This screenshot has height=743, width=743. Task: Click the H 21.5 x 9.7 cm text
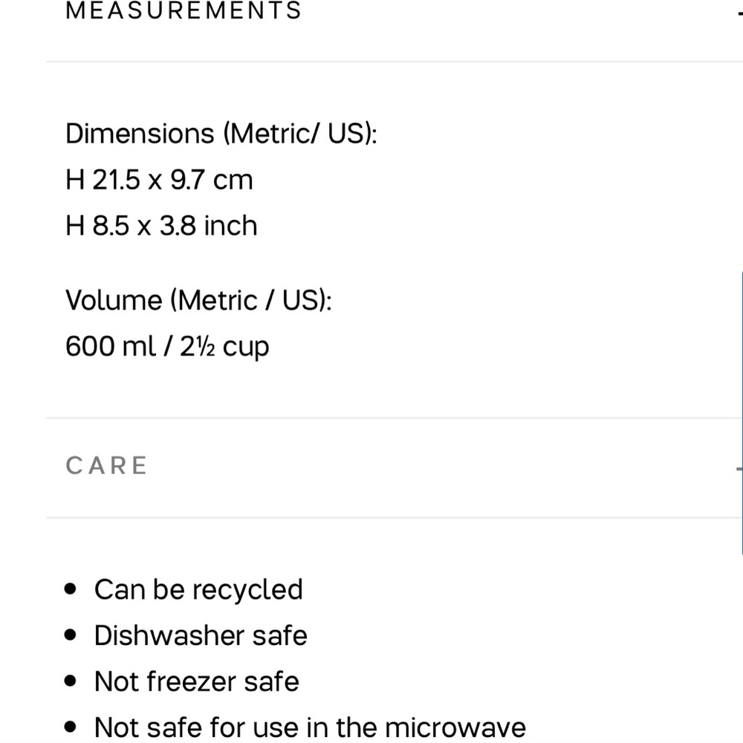159,180
